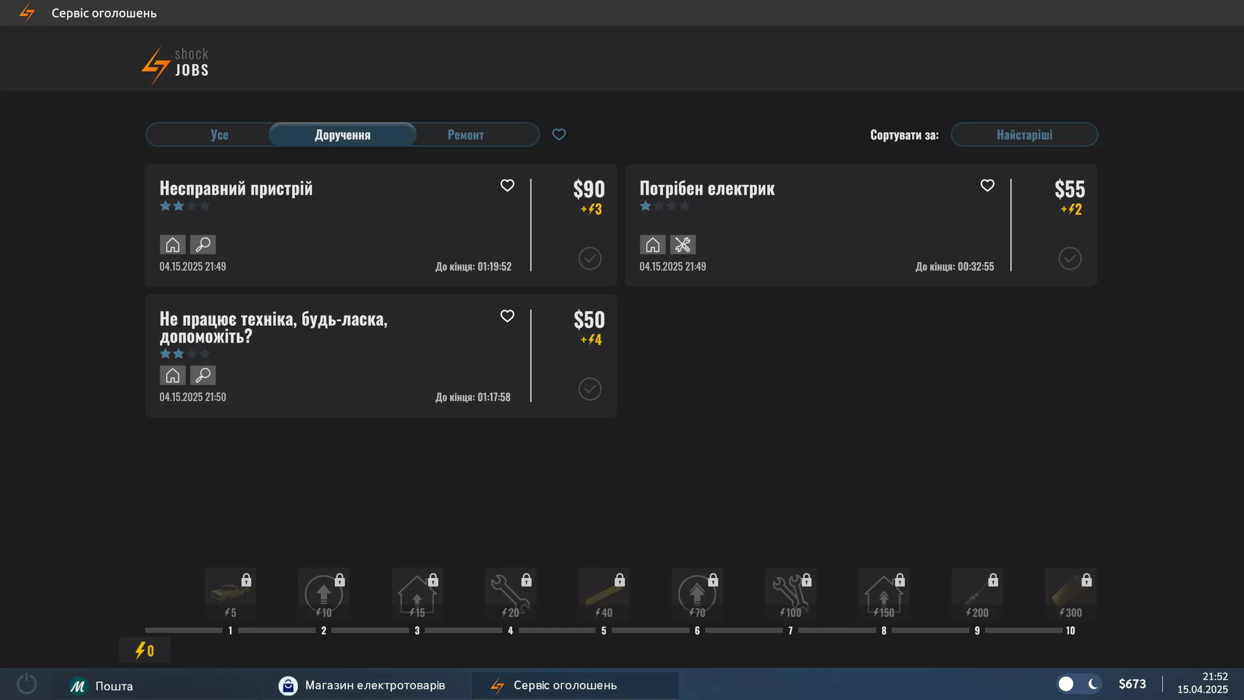Open the 'Найстаріші' sort dropdown
1244x700 pixels.
[x=1024, y=135]
